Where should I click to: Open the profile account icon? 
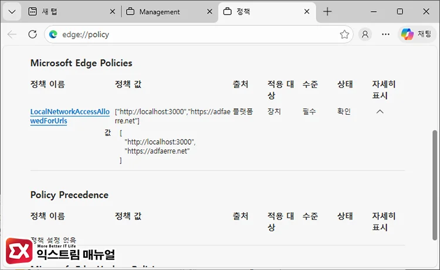[x=365, y=35]
